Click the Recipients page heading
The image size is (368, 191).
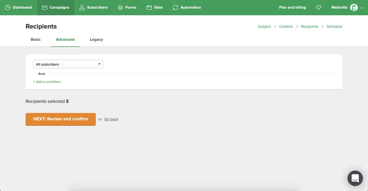[41, 26]
